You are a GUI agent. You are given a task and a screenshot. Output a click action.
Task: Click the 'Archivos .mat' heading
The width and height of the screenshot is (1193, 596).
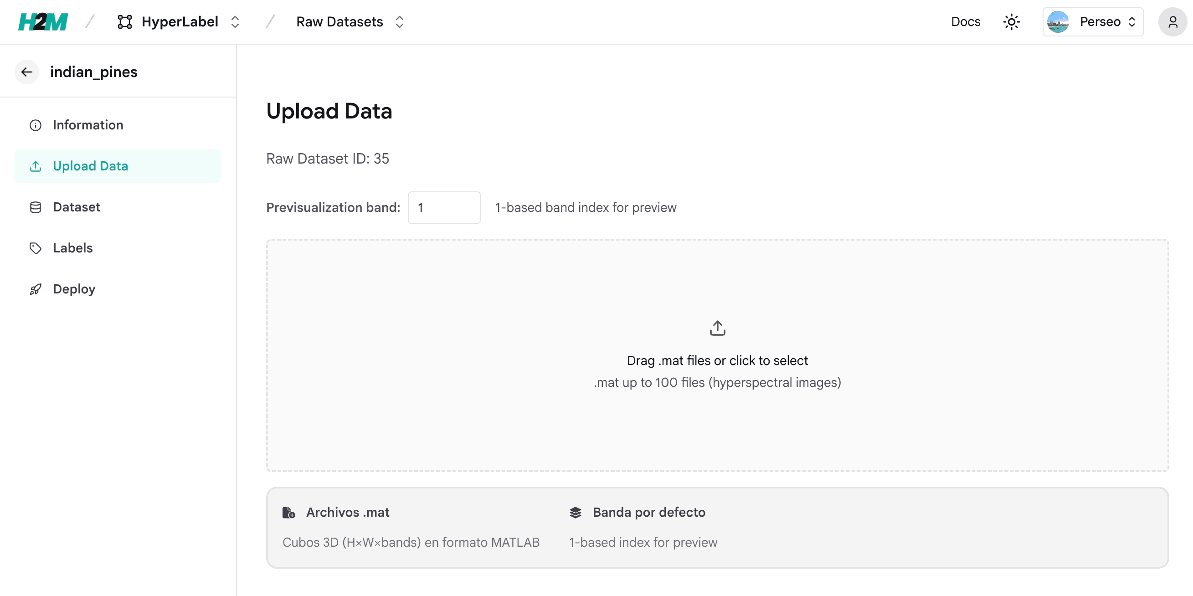pos(347,512)
